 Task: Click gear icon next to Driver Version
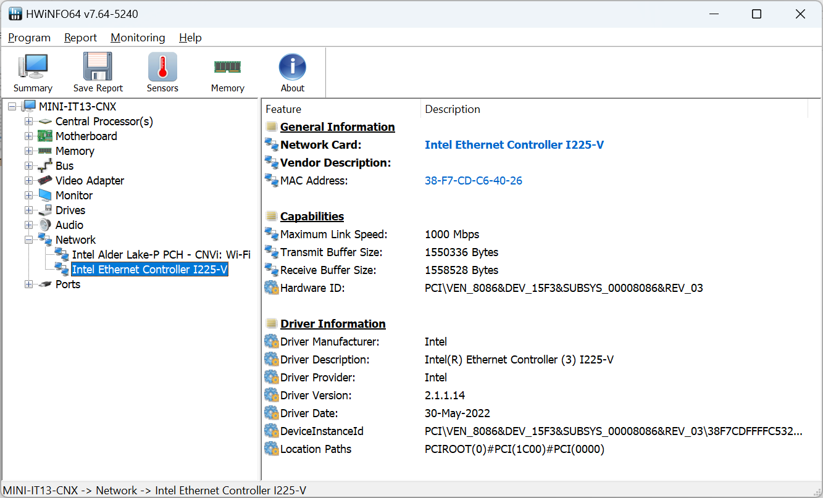coord(272,395)
